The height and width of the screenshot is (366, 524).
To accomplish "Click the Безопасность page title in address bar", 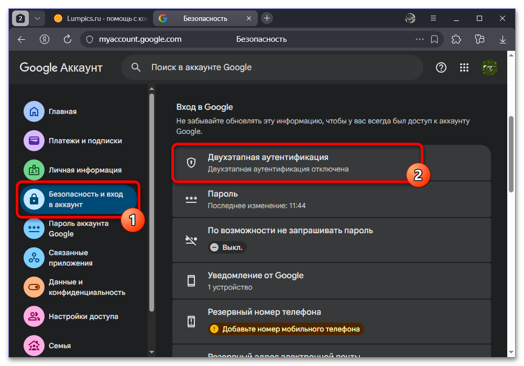I will tap(261, 39).
